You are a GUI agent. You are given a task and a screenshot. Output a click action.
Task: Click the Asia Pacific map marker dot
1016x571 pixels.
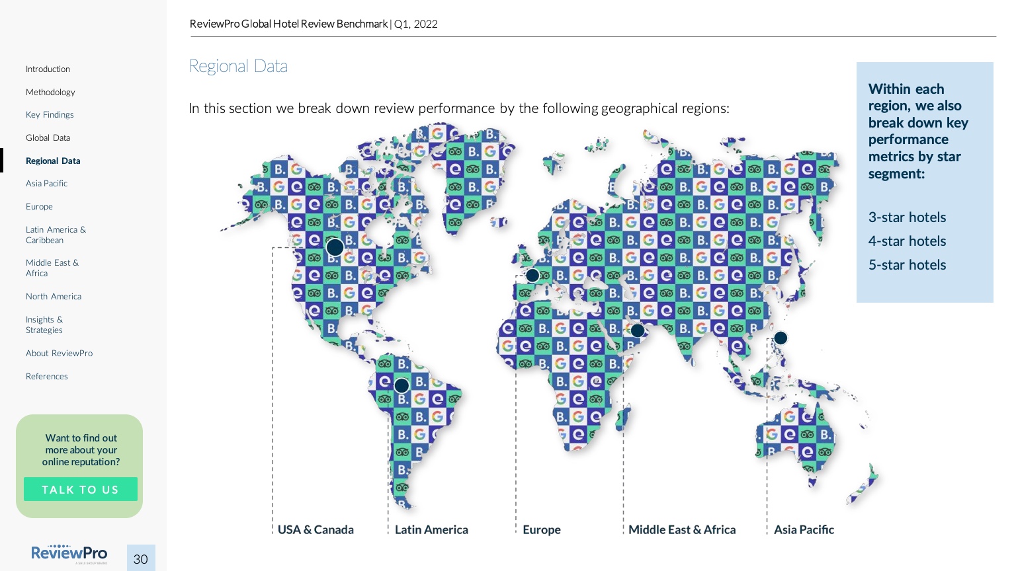781,338
